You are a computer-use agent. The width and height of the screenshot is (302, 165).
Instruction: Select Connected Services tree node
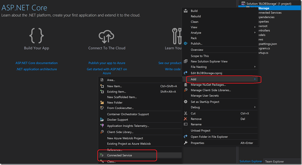tap(270, 13)
